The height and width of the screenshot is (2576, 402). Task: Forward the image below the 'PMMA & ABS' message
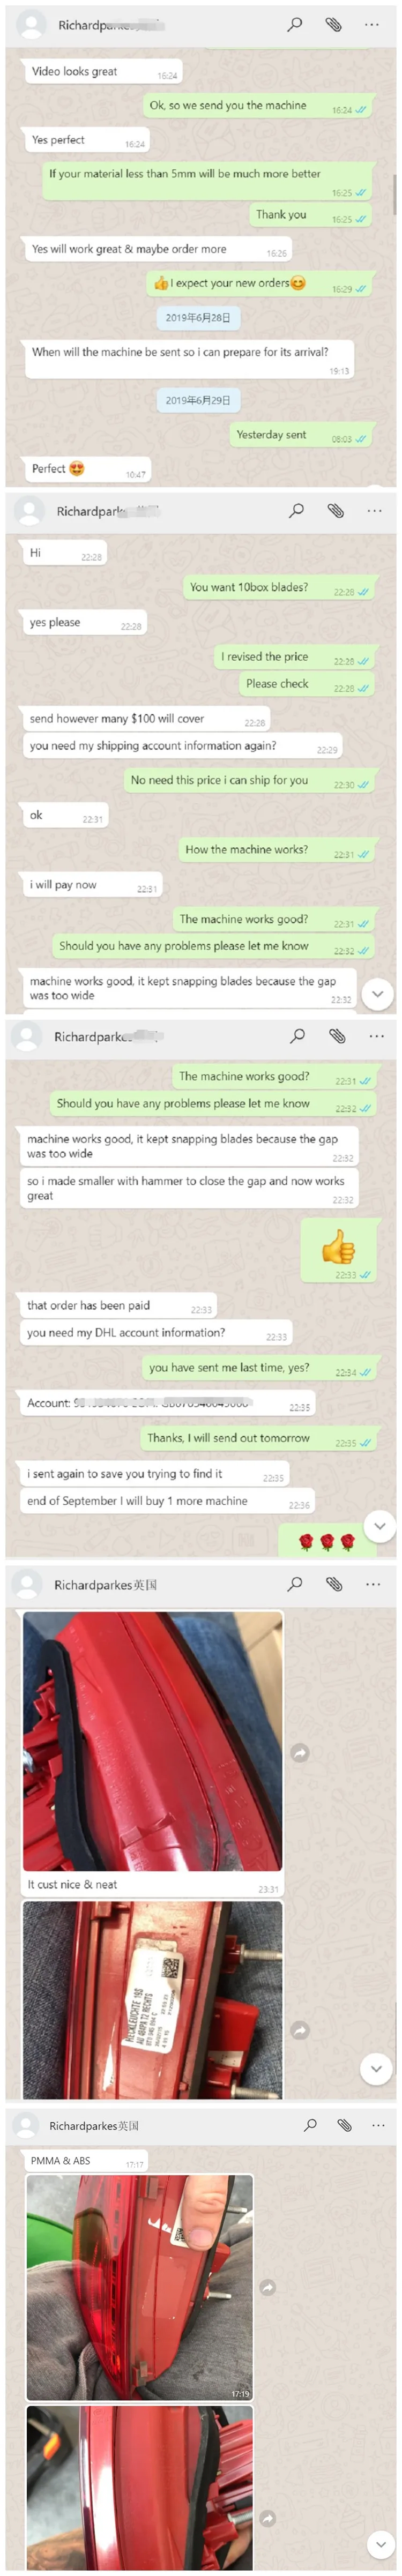coord(268,2286)
